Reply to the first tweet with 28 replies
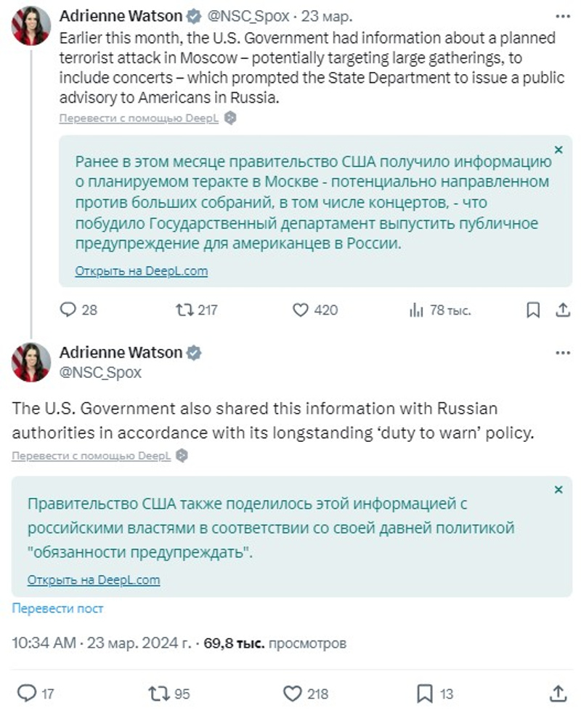This screenshot has width=581, height=716. (x=68, y=310)
